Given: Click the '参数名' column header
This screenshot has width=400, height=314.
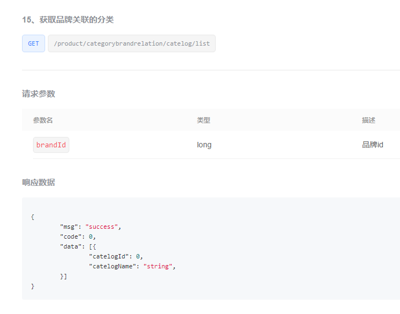Looking at the screenshot, I should (43, 120).
